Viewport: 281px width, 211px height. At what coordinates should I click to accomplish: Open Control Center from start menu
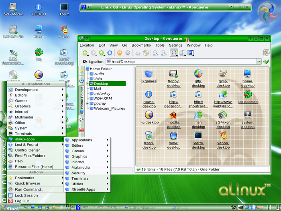coord(36,150)
